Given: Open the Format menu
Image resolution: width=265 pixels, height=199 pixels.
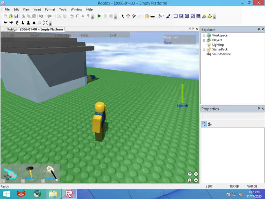Looking at the screenshot, I should (x=50, y=10).
